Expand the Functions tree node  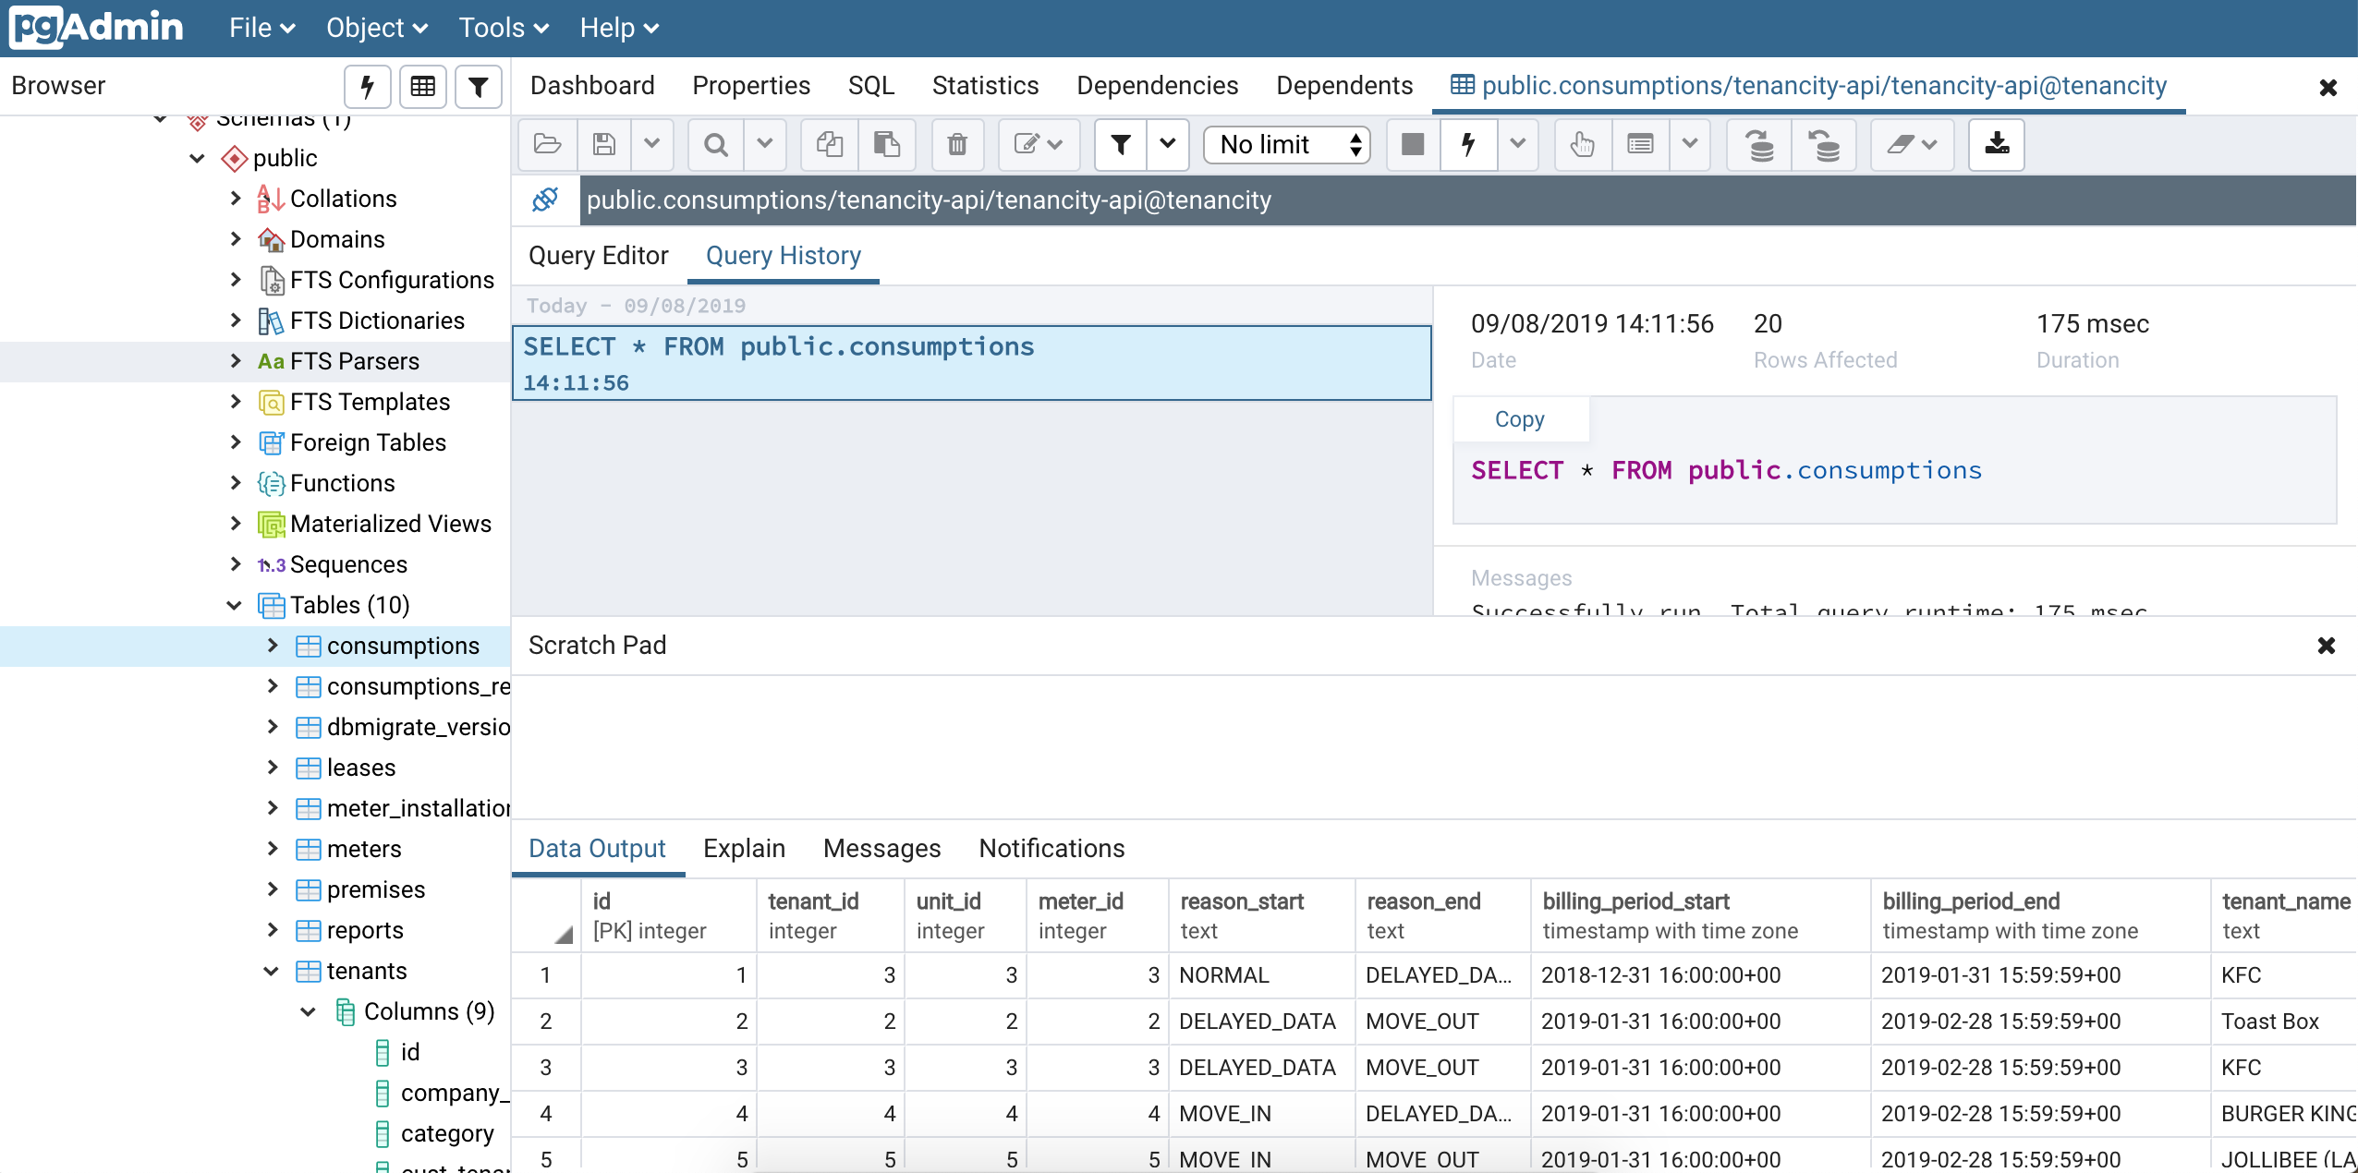(x=236, y=483)
